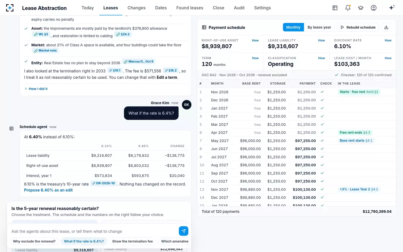403x252 pixels.
Task: Click the Payment schedule table icon
Action: pyautogui.click(x=204, y=27)
